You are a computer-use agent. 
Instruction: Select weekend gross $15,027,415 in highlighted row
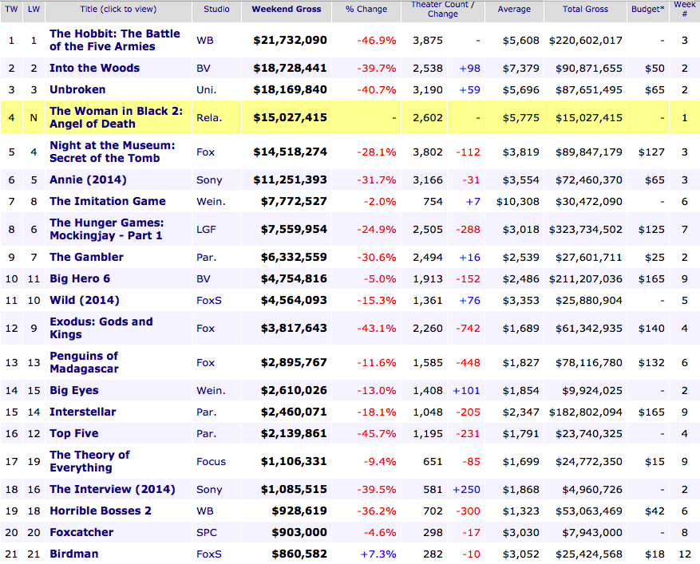point(291,118)
